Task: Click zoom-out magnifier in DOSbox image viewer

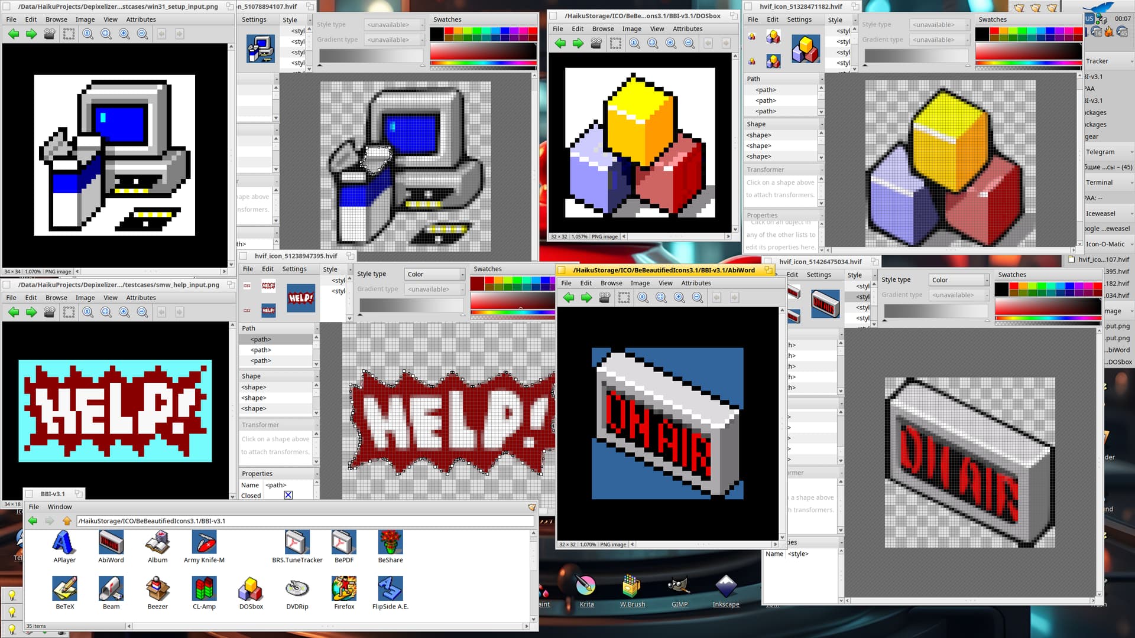Action: [689, 43]
